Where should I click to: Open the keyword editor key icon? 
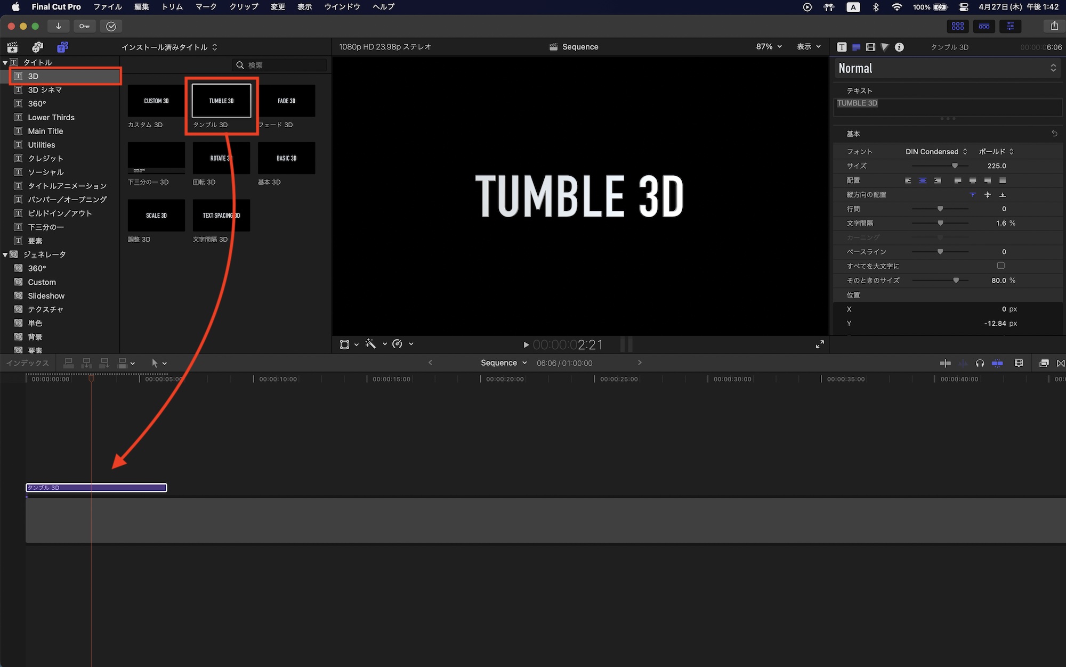pos(85,26)
